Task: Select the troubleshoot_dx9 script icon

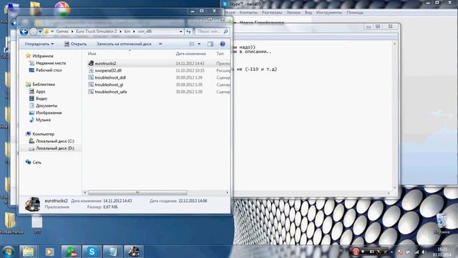Action: pos(91,77)
